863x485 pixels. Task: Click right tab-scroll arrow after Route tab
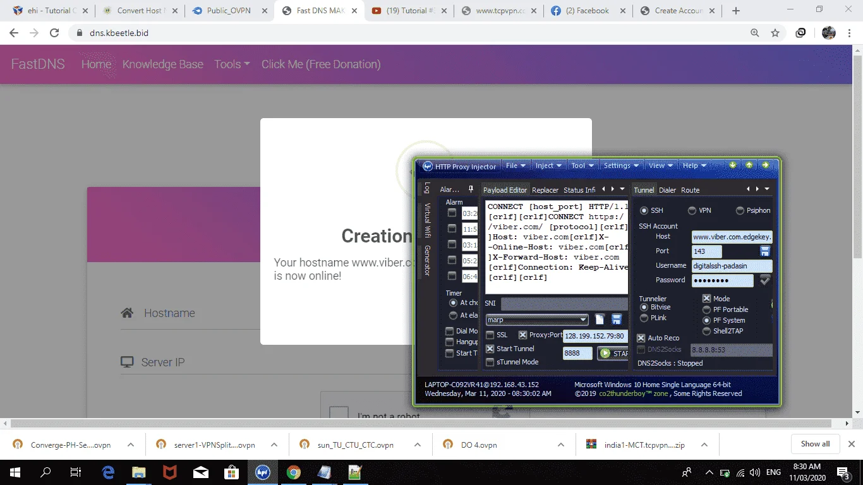coord(757,189)
